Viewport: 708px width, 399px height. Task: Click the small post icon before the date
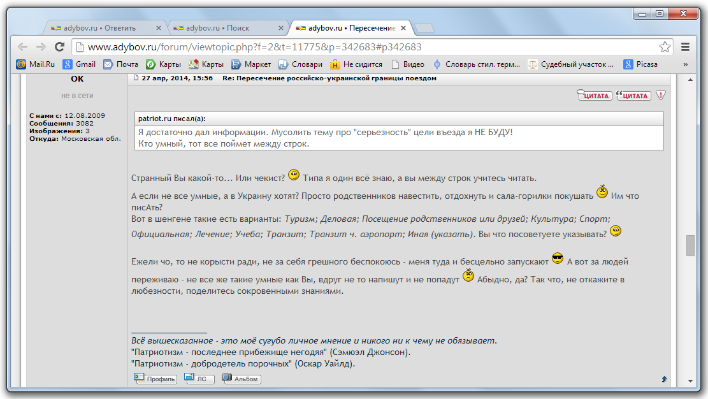135,78
